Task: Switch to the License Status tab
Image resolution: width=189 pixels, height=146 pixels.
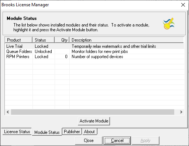Action: pyautogui.click(x=17, y=132)
